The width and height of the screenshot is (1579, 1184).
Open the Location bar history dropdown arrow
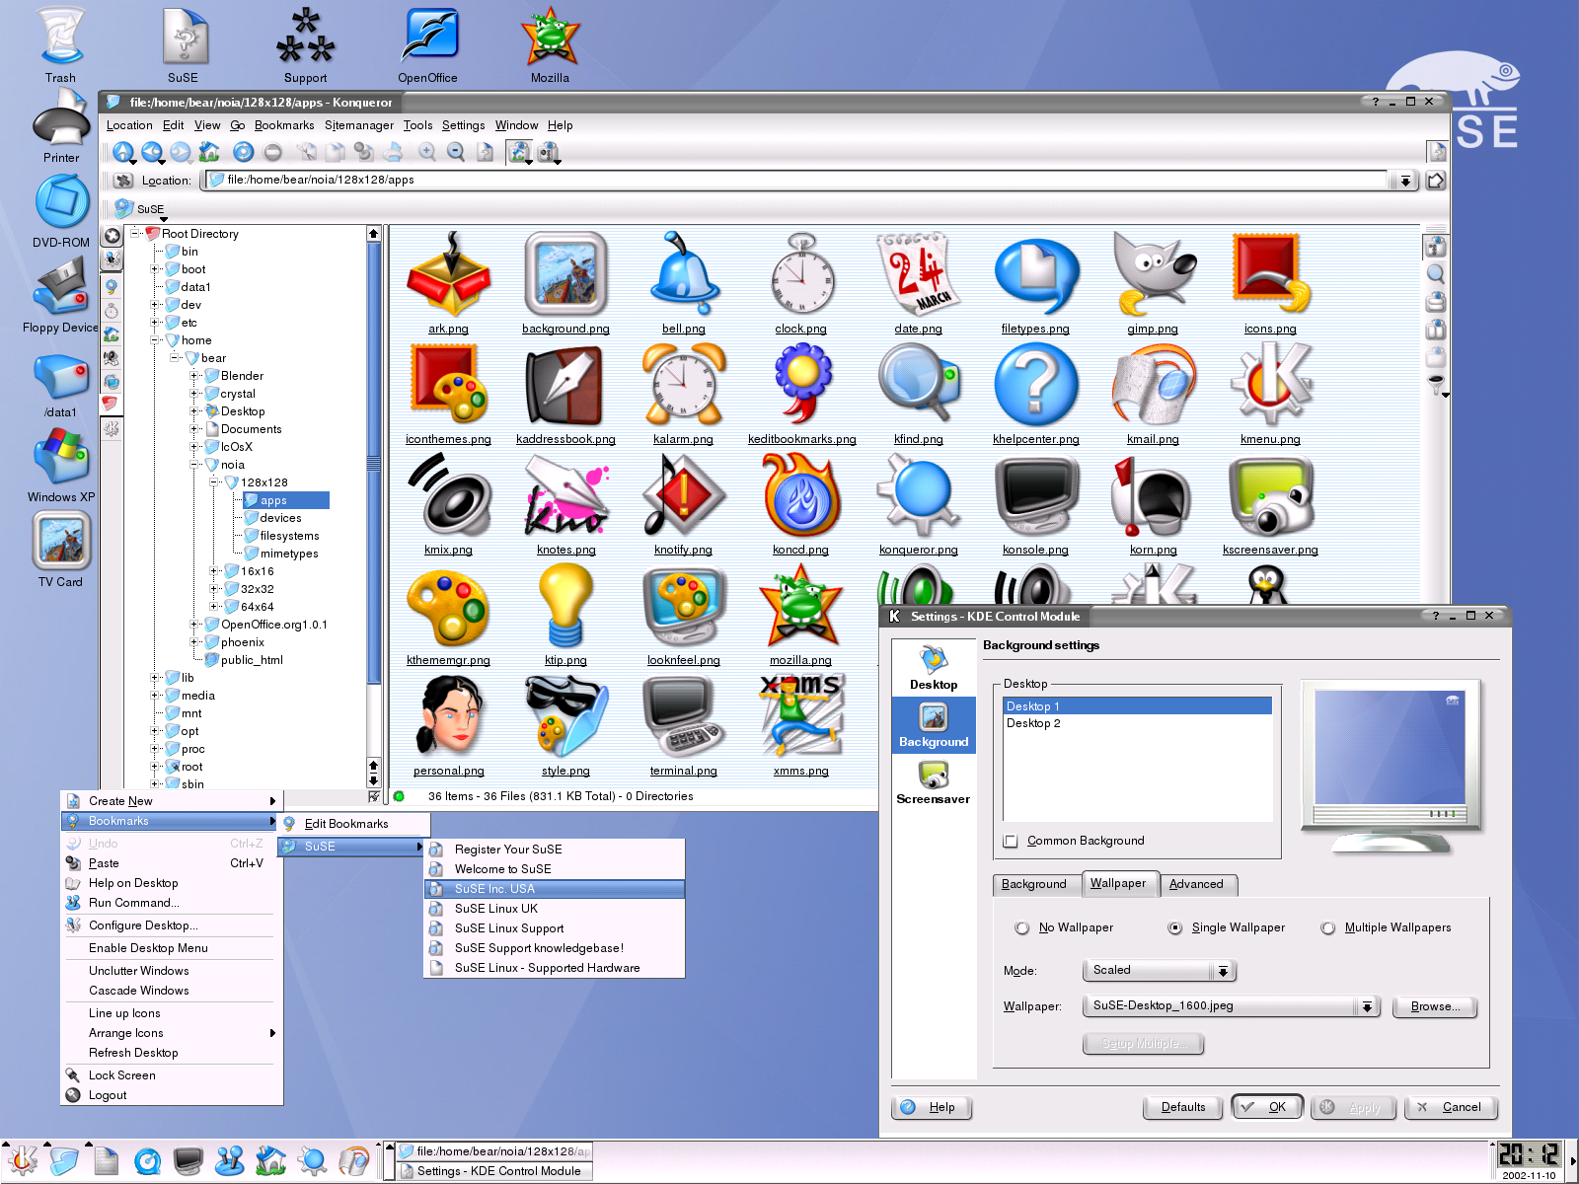coord(1404,181)
